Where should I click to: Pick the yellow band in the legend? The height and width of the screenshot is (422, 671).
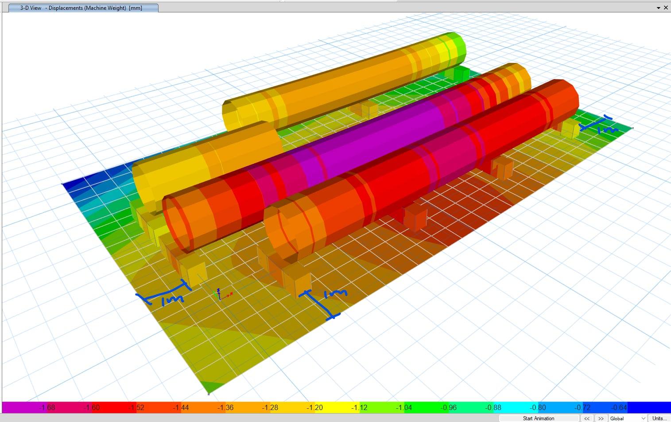pyautogui.click(x=337, y=407)
